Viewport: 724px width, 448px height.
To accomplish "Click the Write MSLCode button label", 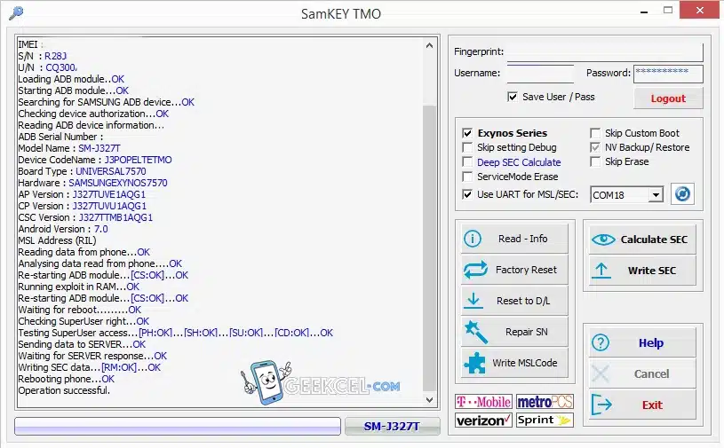I will tap(524, 363).
